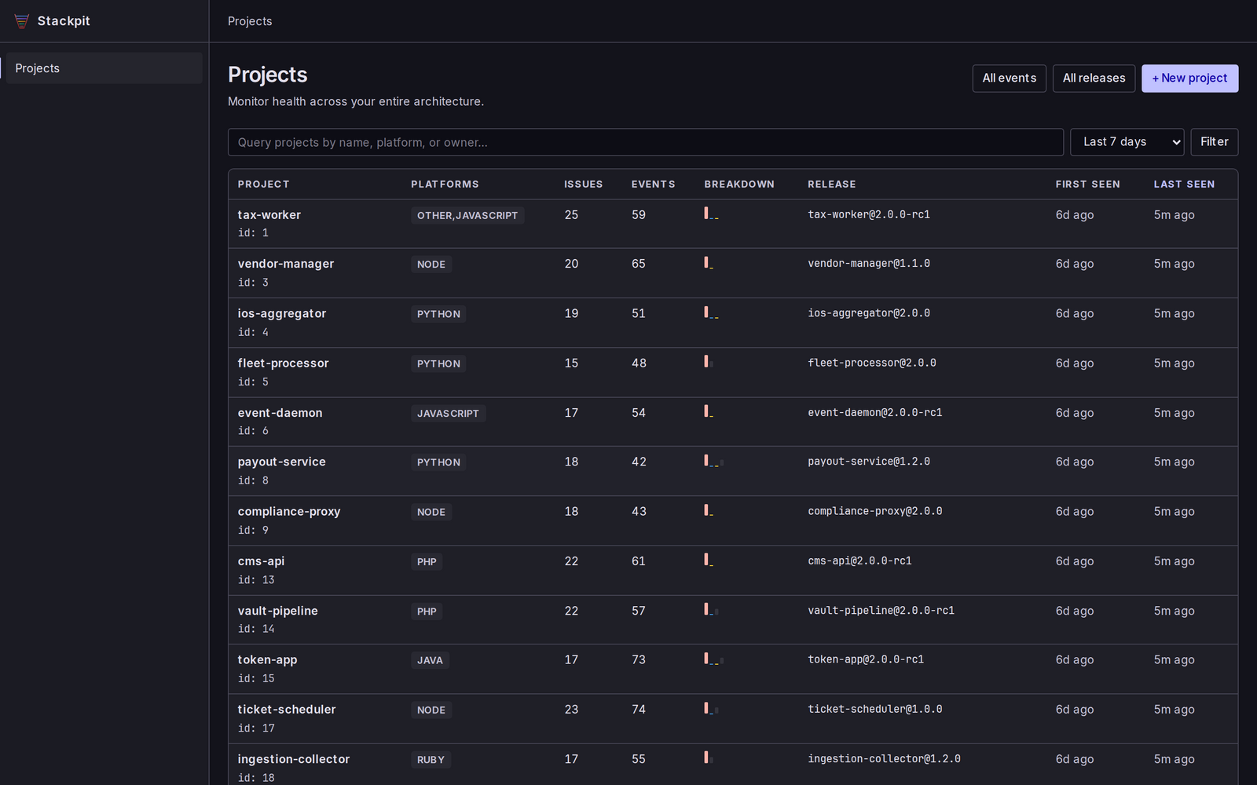The image size is (1257, 785).
Task: Click release fleet-processor@2.0.0
Action: click(872, 363)
